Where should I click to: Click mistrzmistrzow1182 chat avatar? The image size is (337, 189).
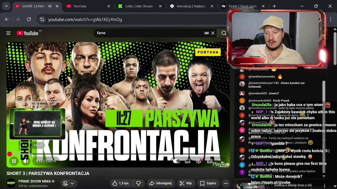(x=242, y=84)
